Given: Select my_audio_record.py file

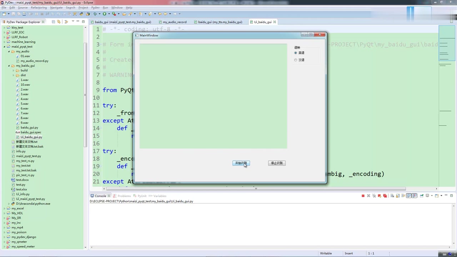Looking at the screenshot, I should click(x=34, y=61).
